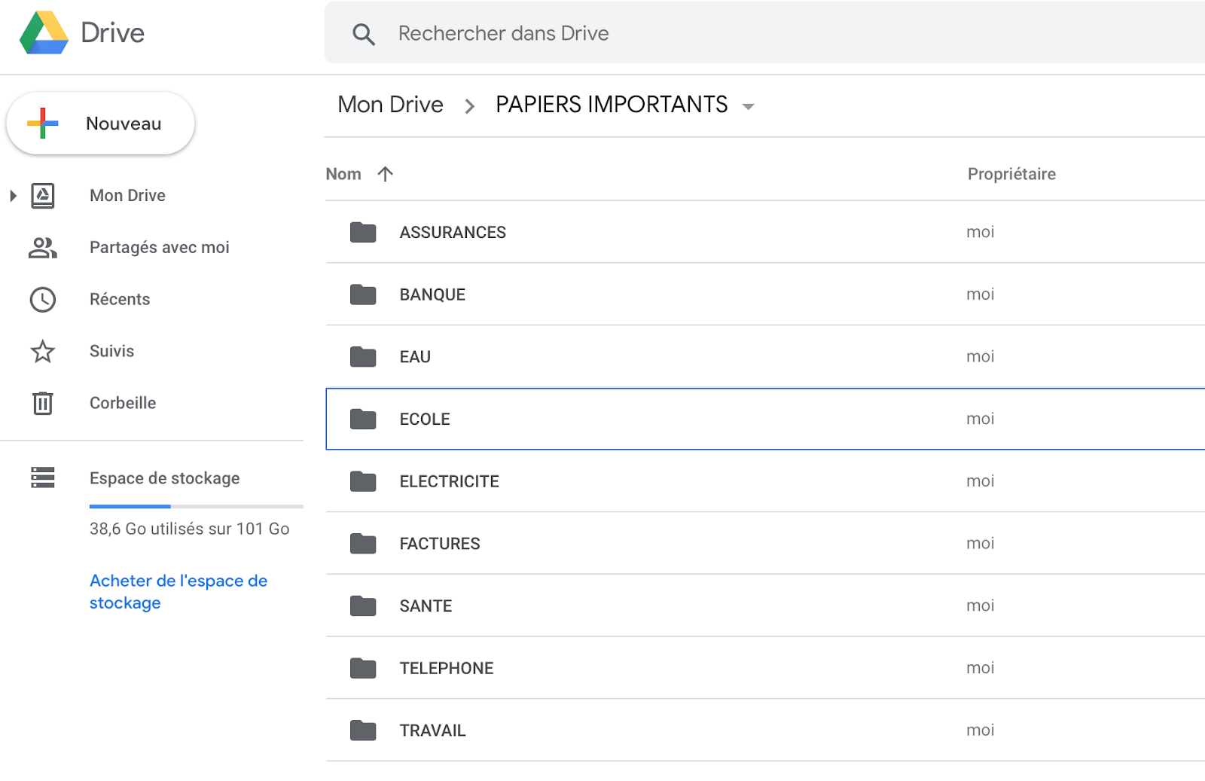Select the TRAVAIL folder icon
The height and width of the screenshot is (781, 1205).
[x=363, y=730]
